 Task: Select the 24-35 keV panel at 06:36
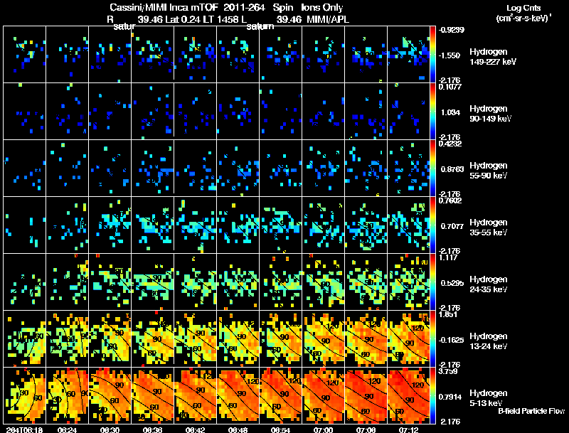[152, 282]
